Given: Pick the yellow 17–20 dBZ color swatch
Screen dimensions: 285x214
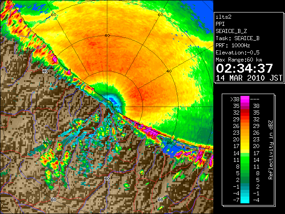Looking at the screenshot, I should click(245, 146).
